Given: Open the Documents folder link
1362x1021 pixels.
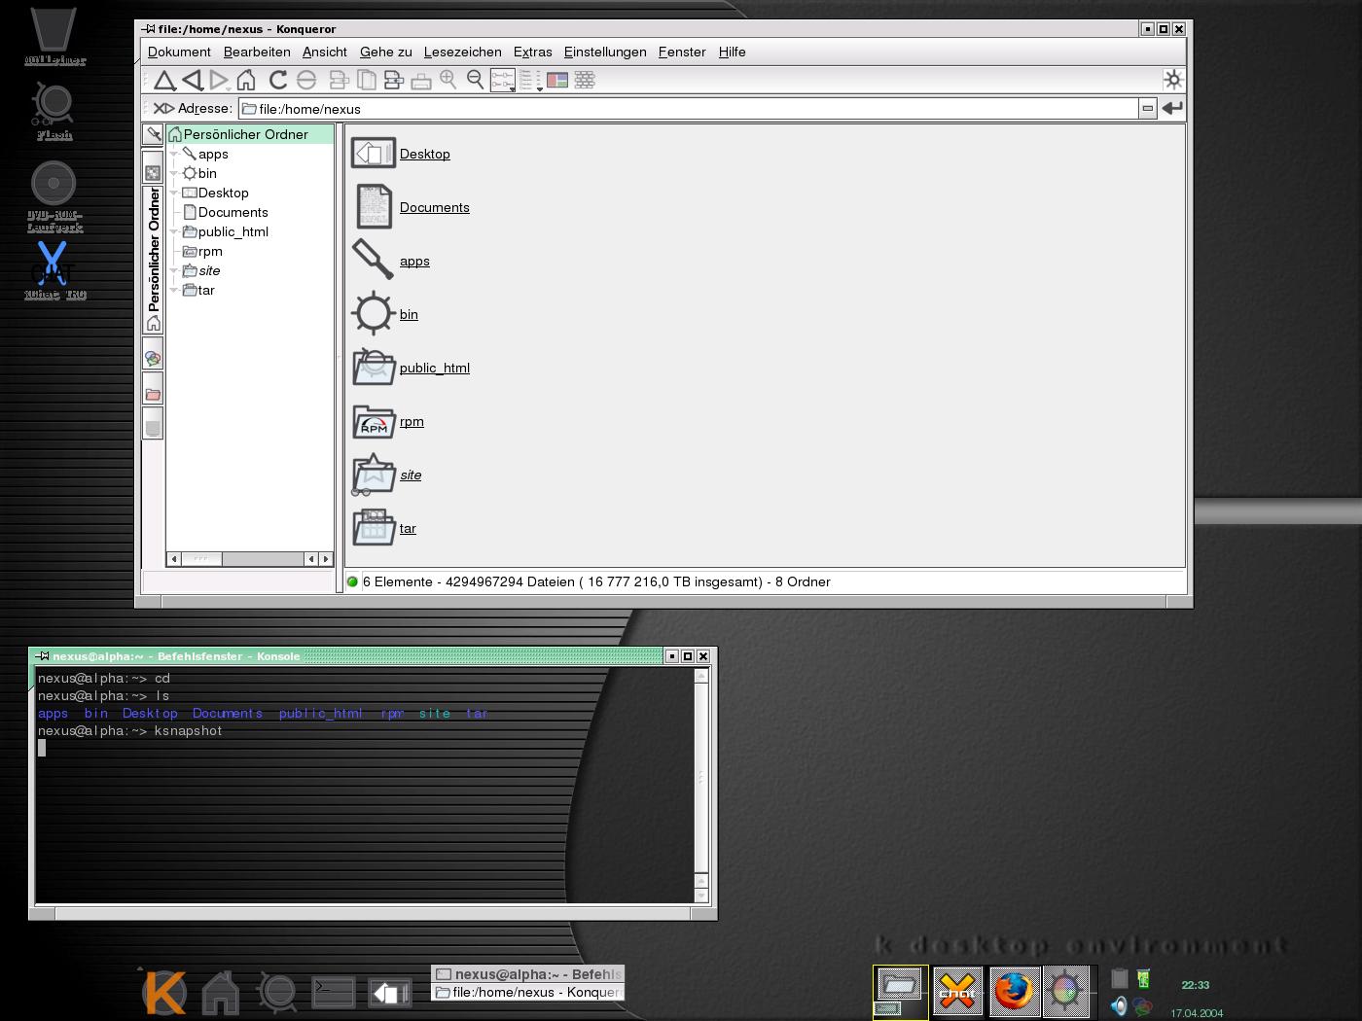Looking at the screenshot, I should pos(435,207).
